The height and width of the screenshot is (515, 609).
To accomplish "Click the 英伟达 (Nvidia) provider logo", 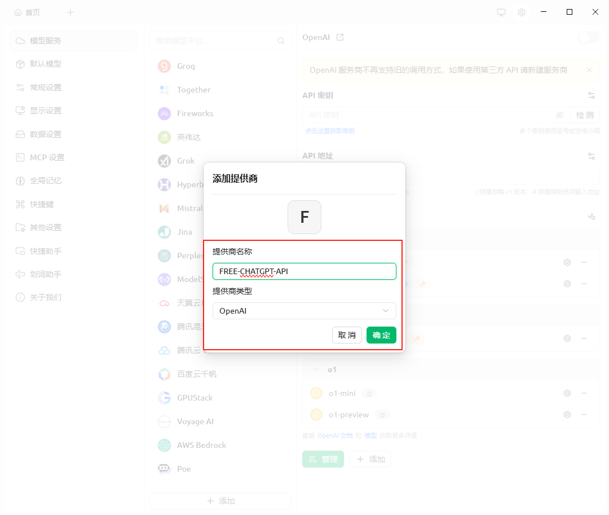I will click(x=164, y=137).
